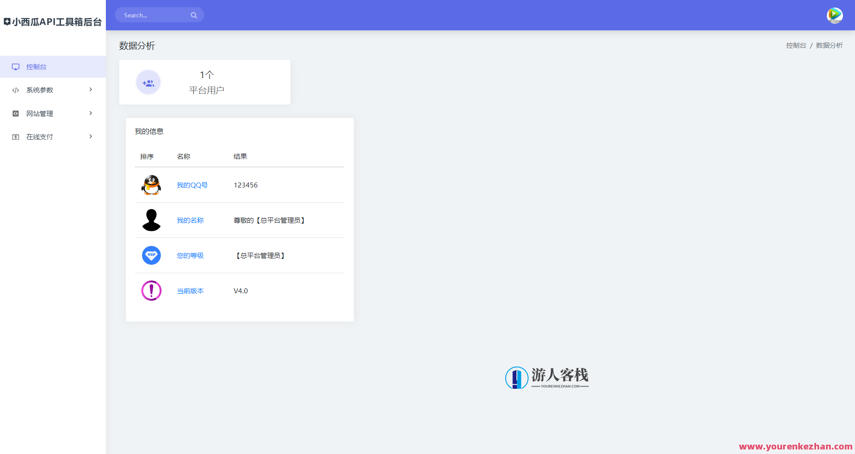
Task: Open the www.yourenkezhan.com link
Action: [796, 446]
